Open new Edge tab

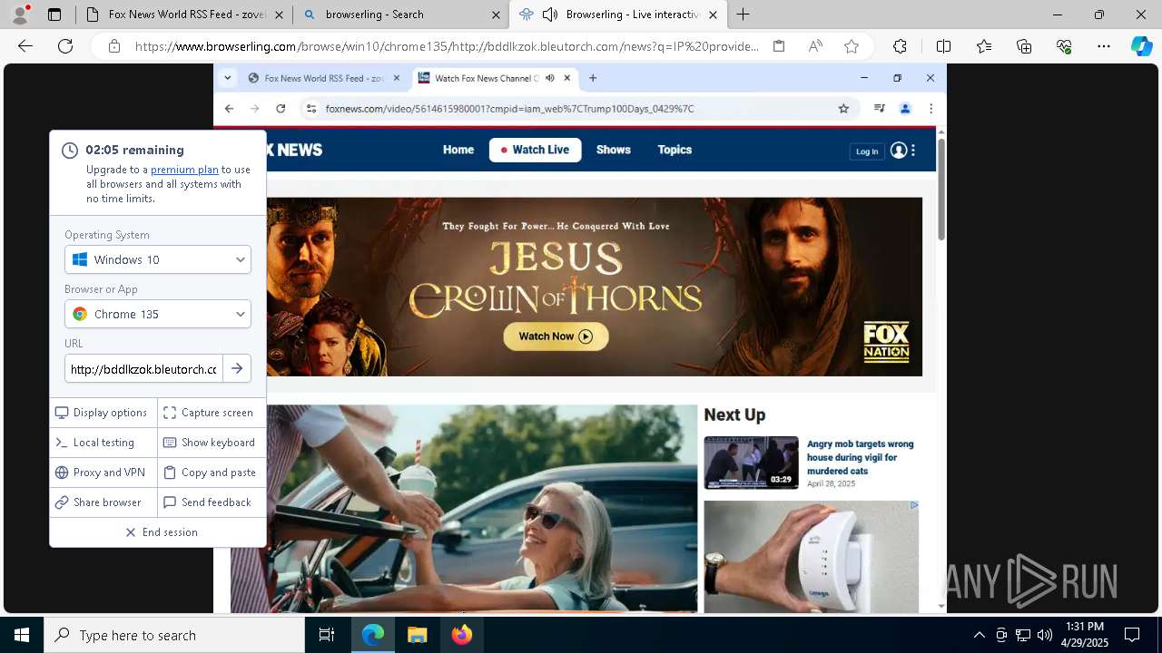[743, 15]
